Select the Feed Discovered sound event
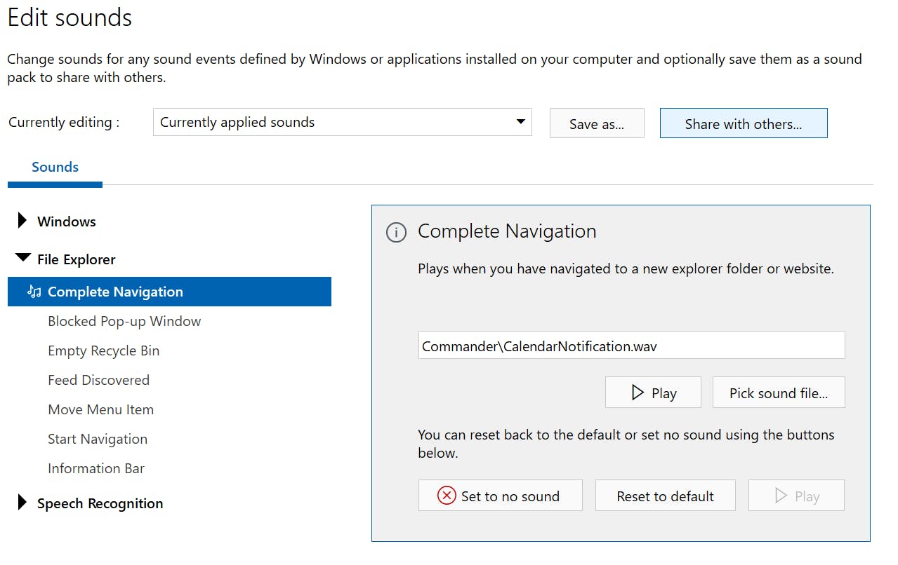The height and width of the screenshot is (565, 898). point(98,381)
